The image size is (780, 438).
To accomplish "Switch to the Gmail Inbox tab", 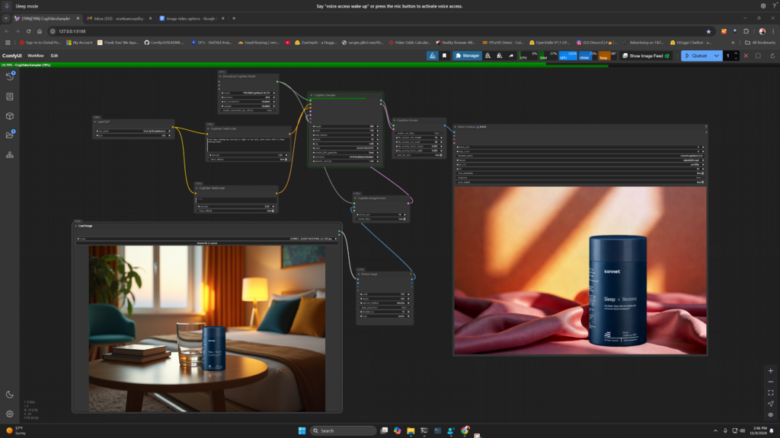I will pos(118,18).
